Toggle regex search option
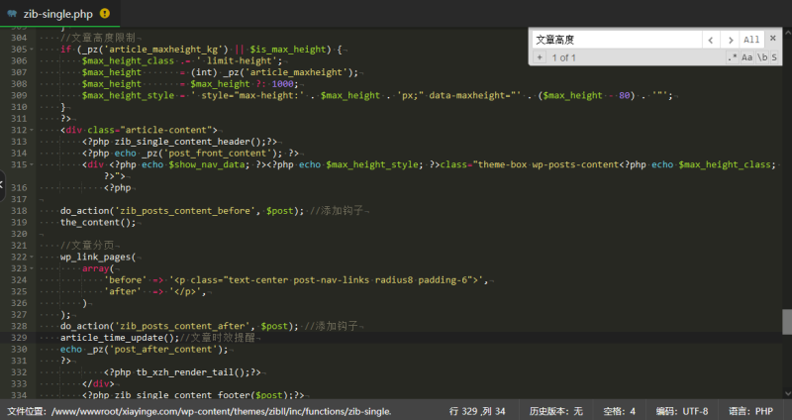 (x=733, y=58)
